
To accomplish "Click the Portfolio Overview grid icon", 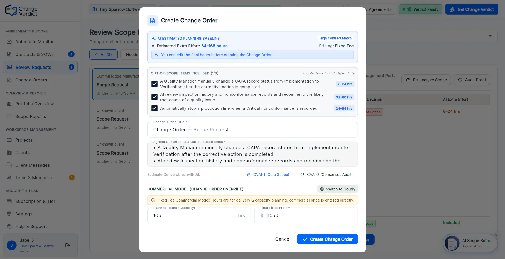I will pyautogui.click(x=9, y=104).
